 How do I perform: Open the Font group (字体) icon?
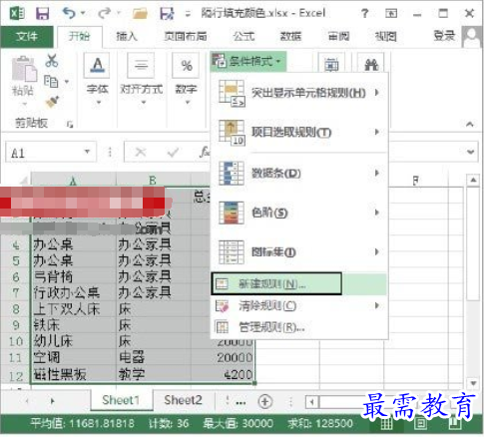click(98, 65)
